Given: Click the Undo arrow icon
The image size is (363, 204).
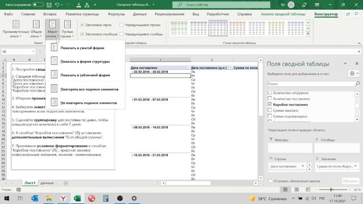Looking at the screenshot, I should pyautogui.click(x=57, y=5).
